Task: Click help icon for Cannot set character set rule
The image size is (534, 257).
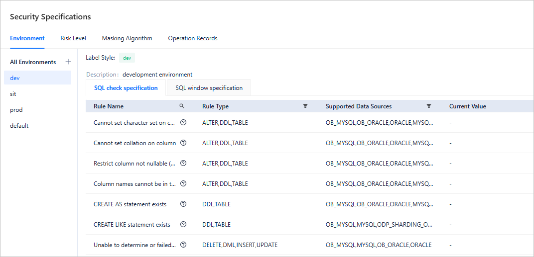Action: [183, 122]
